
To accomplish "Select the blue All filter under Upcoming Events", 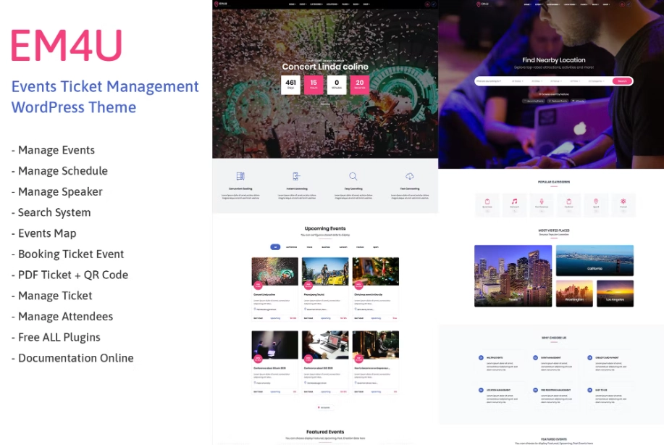I will point(275,247).
